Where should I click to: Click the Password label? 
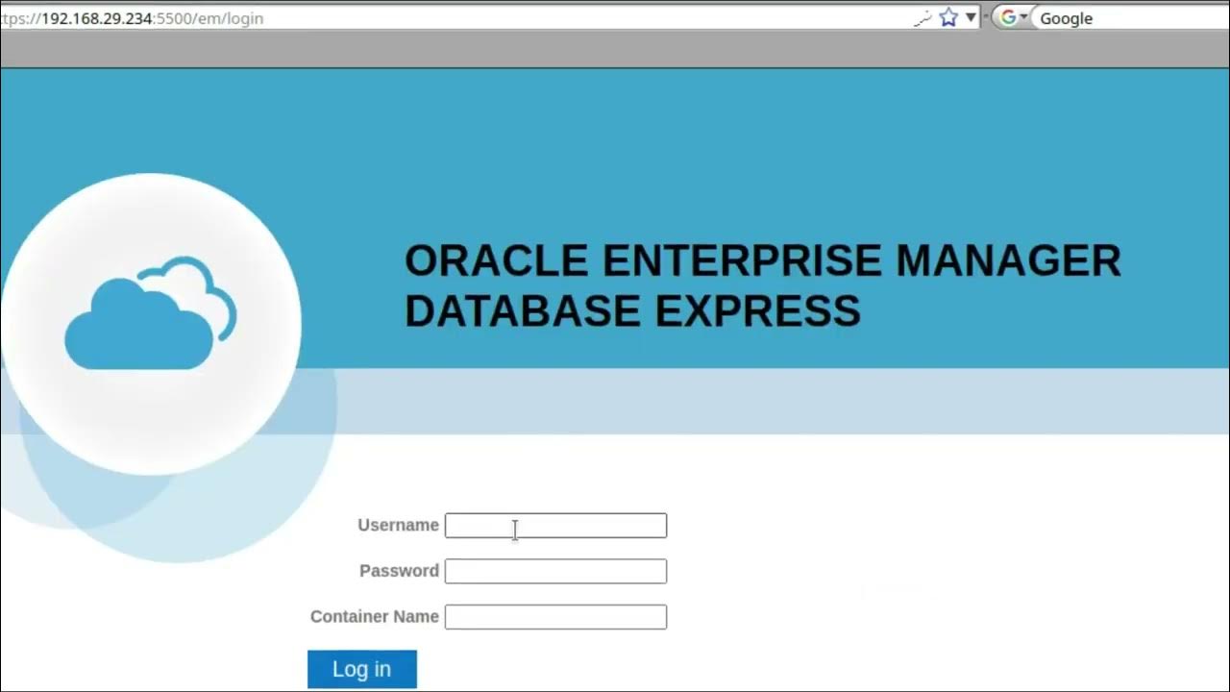tap(399, 570)
